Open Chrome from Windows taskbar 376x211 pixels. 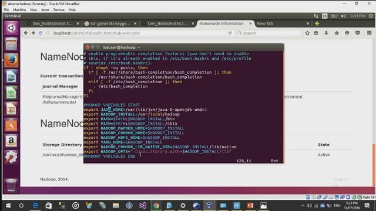pos(156,206)
